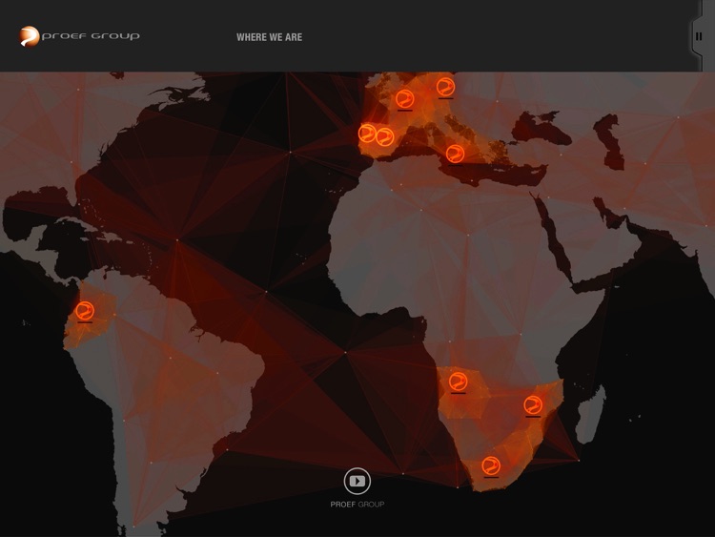This screenshot has width=715, height=537.
Task: Open the Central Europe location marker
Action: tap(445, 87)
